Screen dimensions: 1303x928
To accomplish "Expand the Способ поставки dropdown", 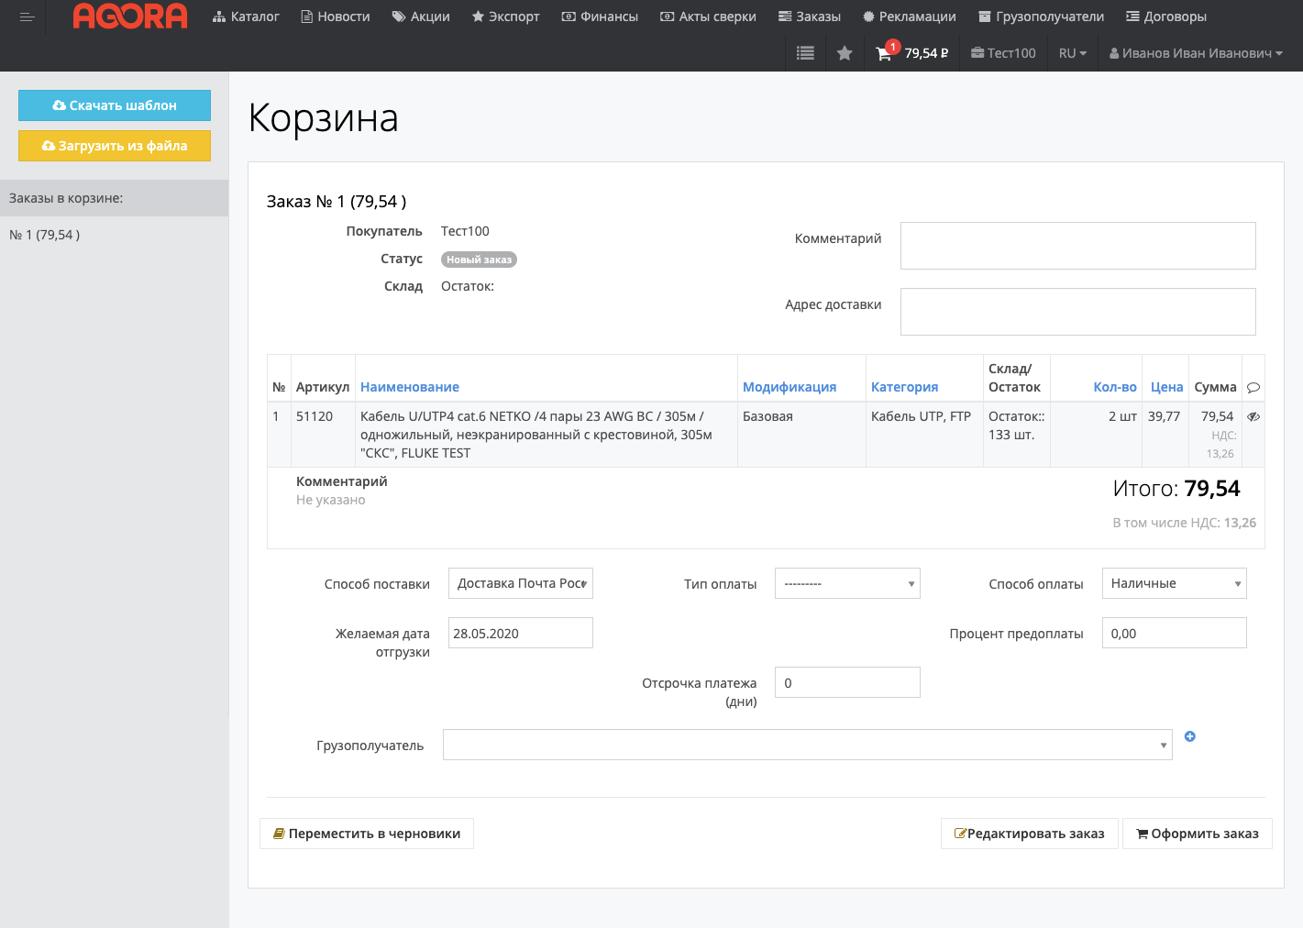I will 520,583.
